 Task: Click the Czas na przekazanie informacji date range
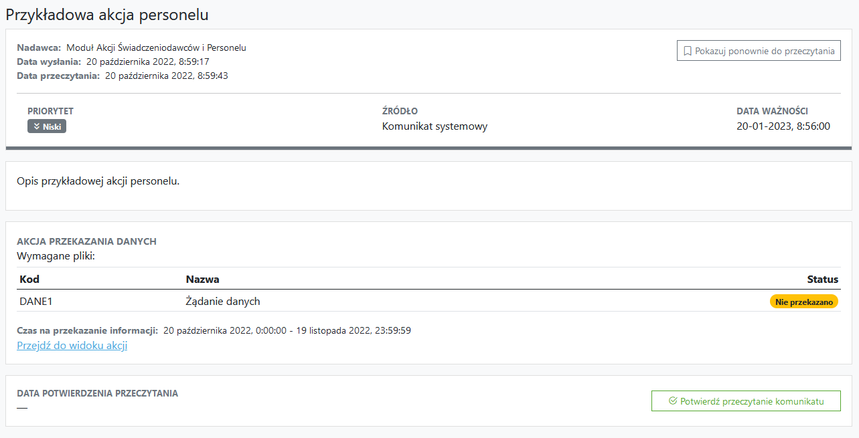tap(287, 330)
